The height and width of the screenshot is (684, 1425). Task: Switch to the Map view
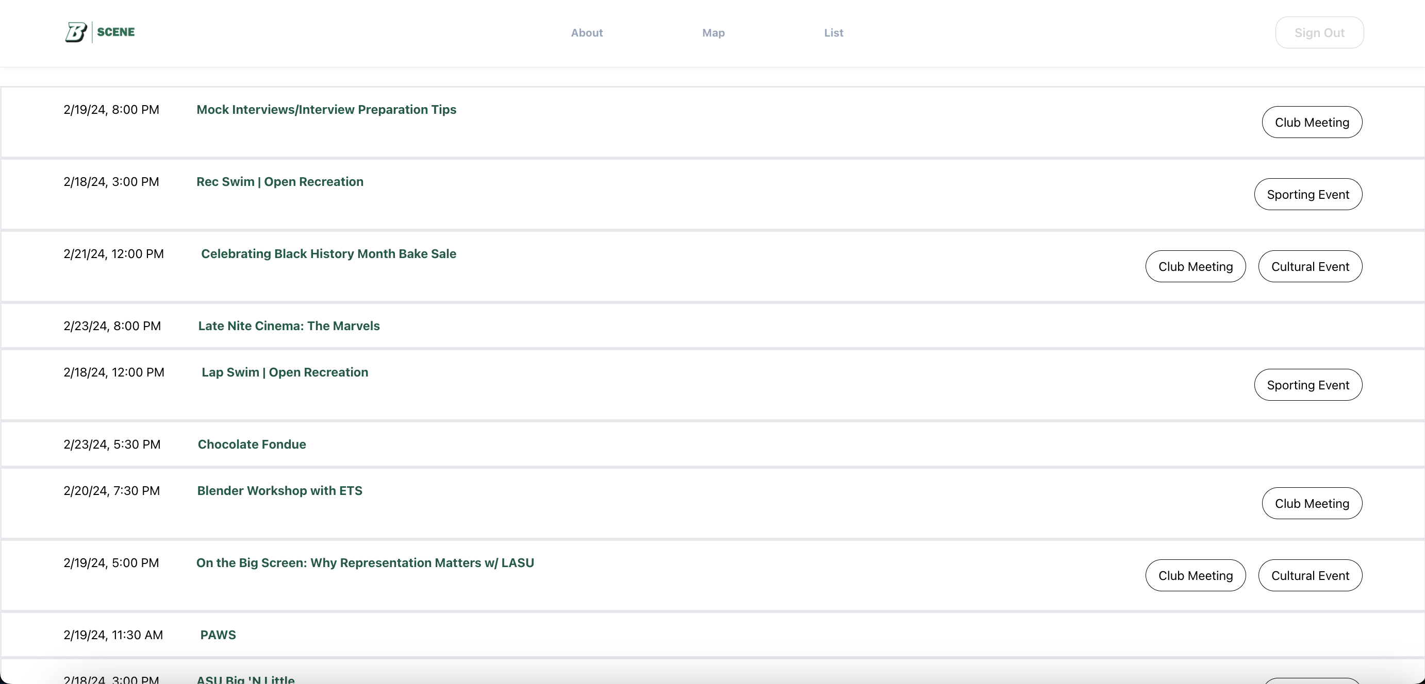pyautogui.click(x=713, y=32)
